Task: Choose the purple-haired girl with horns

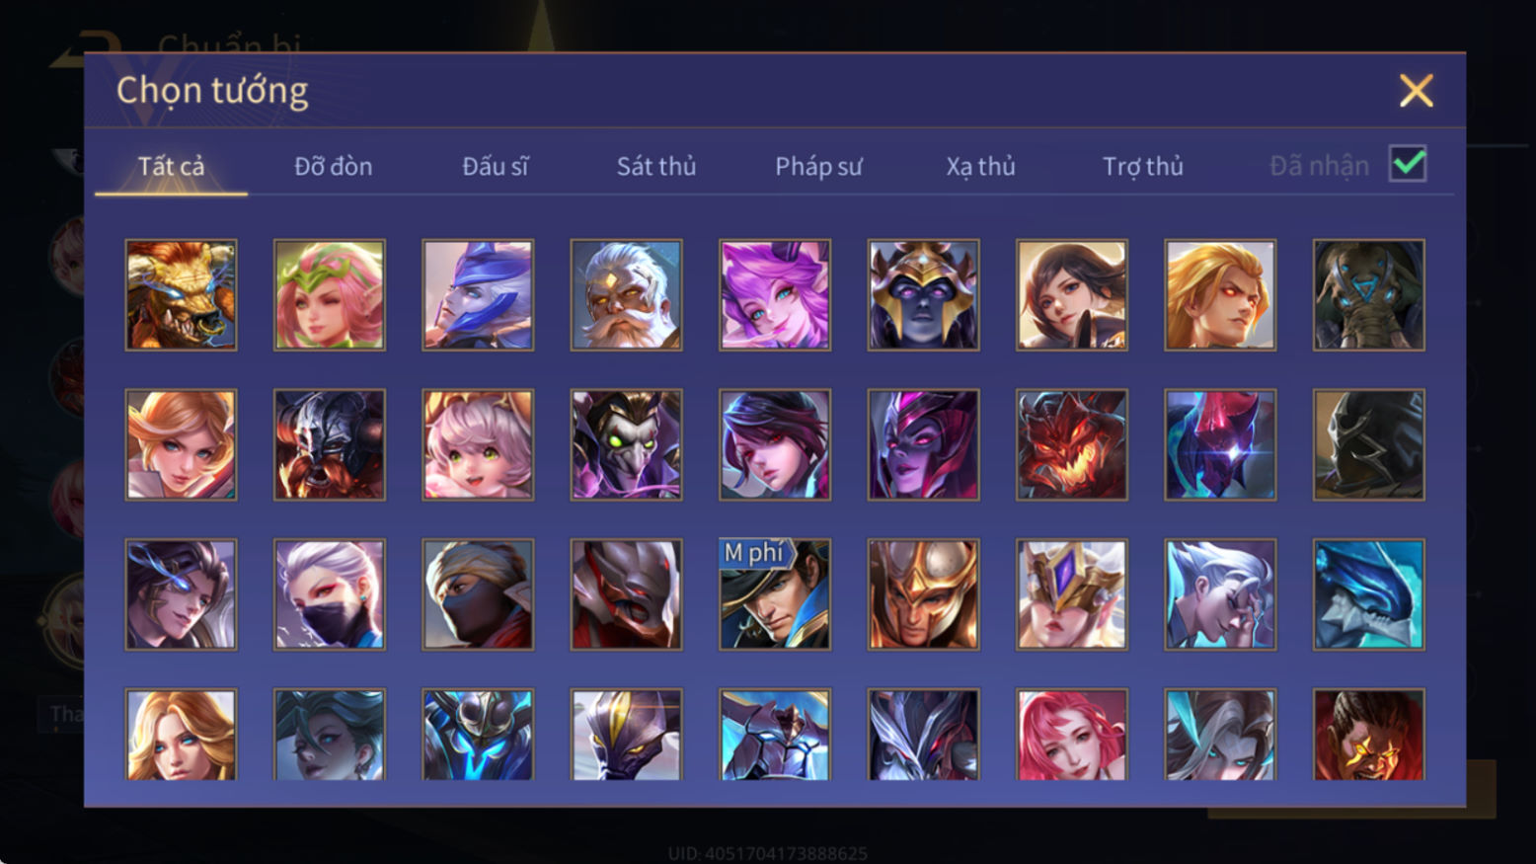Action: (775, 295)
